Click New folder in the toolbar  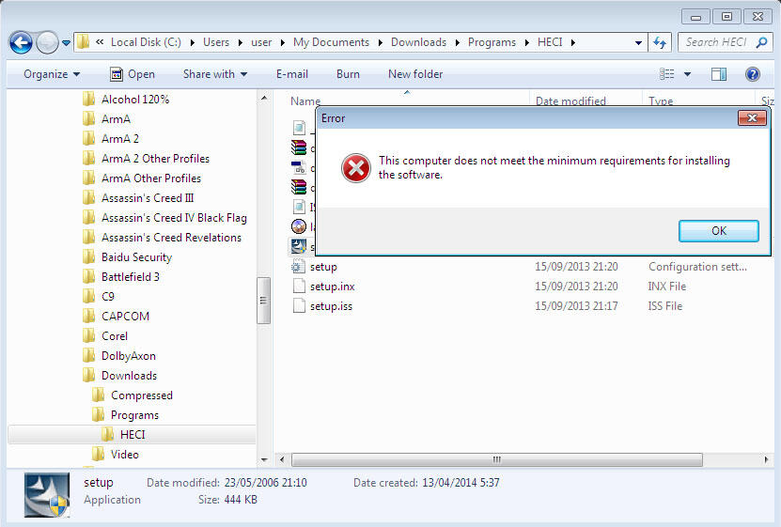click(x=415, y=74)
